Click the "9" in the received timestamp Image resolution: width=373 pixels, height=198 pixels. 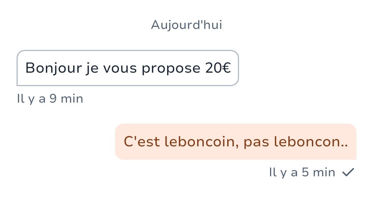tap(53, 99)
